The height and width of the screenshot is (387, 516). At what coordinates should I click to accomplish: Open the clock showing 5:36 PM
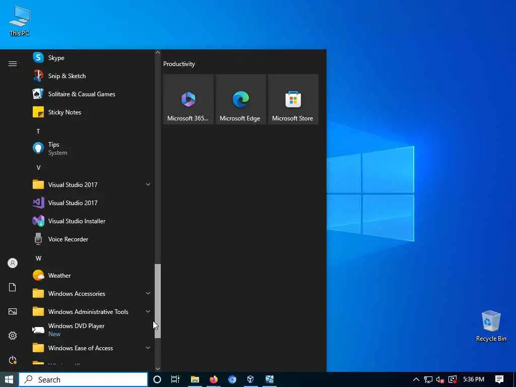point(474,379)
